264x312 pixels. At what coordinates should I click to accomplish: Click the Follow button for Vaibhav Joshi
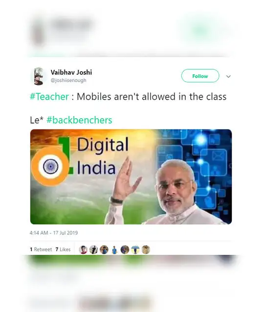(200, 76)
